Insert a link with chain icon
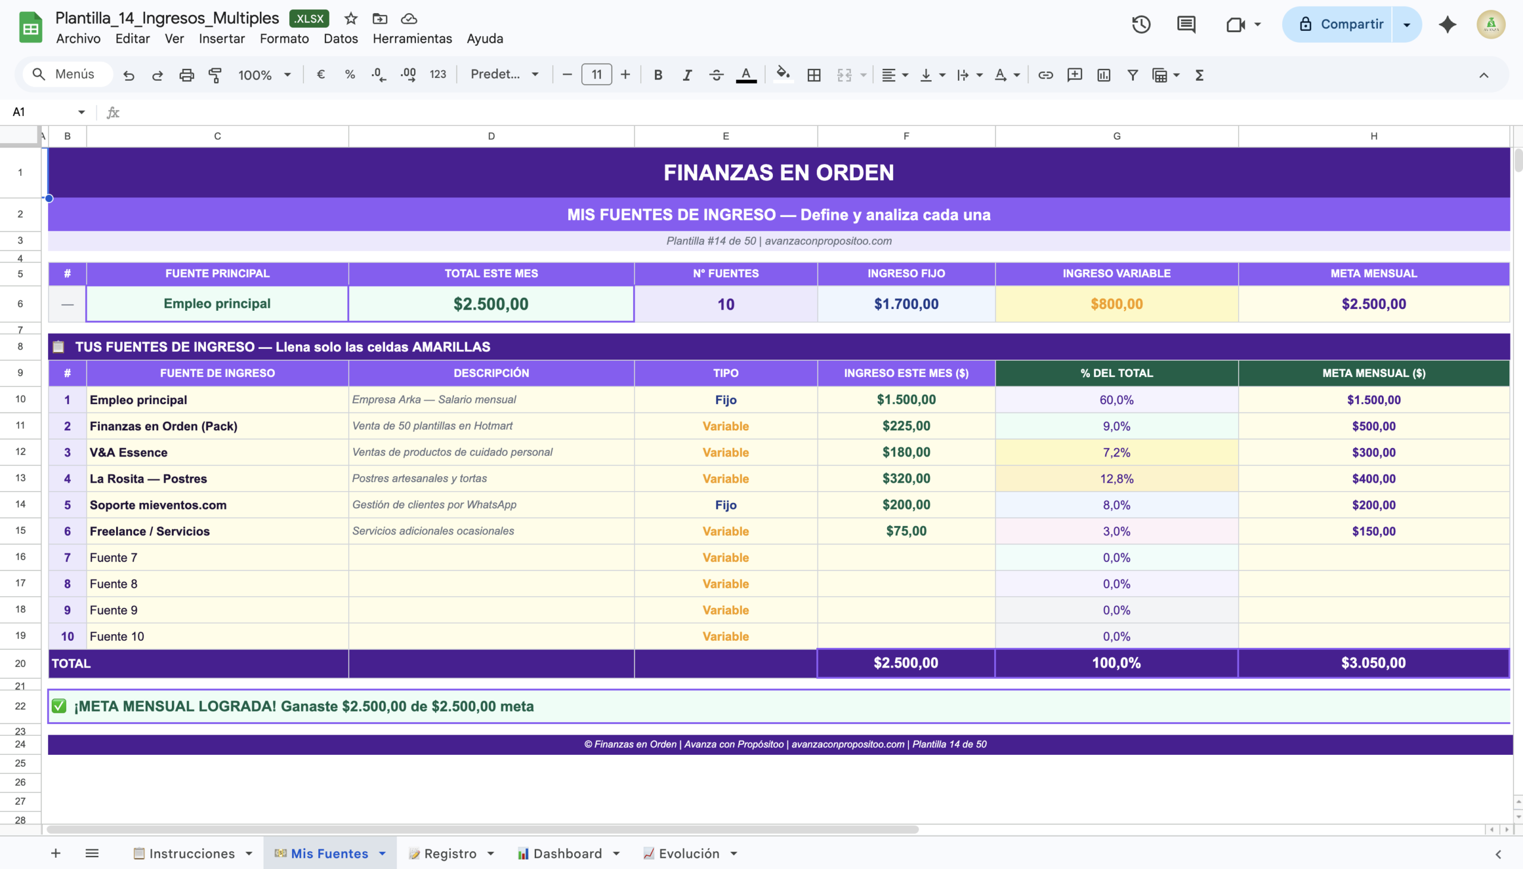The image size is (1523, 869). (1045, 75)
